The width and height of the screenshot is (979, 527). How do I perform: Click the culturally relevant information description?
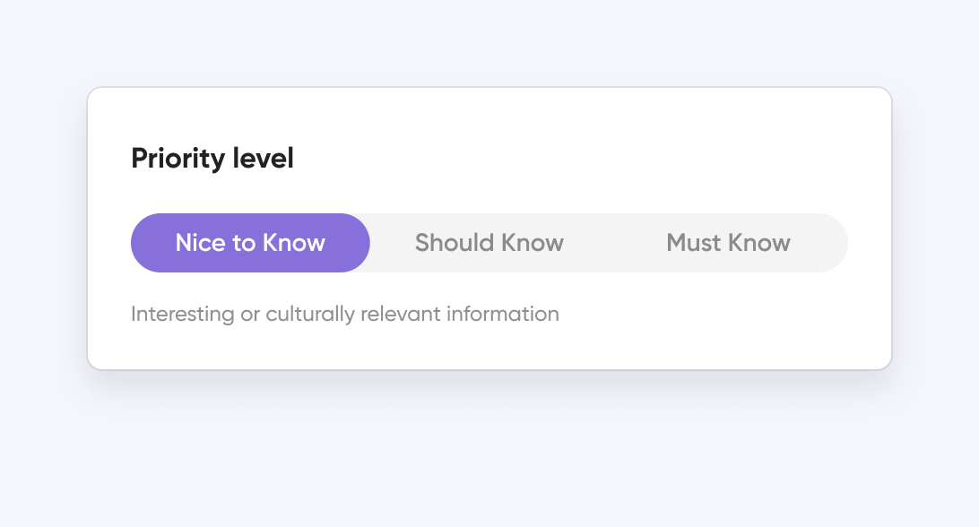[x=344, y=314]
